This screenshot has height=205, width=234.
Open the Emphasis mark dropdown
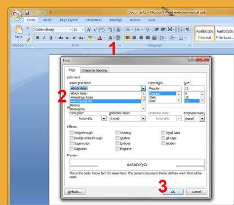202,119
